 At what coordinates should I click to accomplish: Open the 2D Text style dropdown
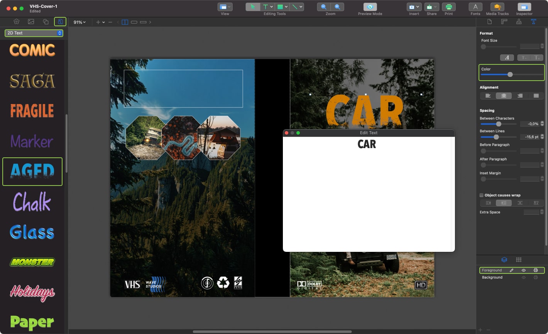pyautogui.click(x=34, y=33)
